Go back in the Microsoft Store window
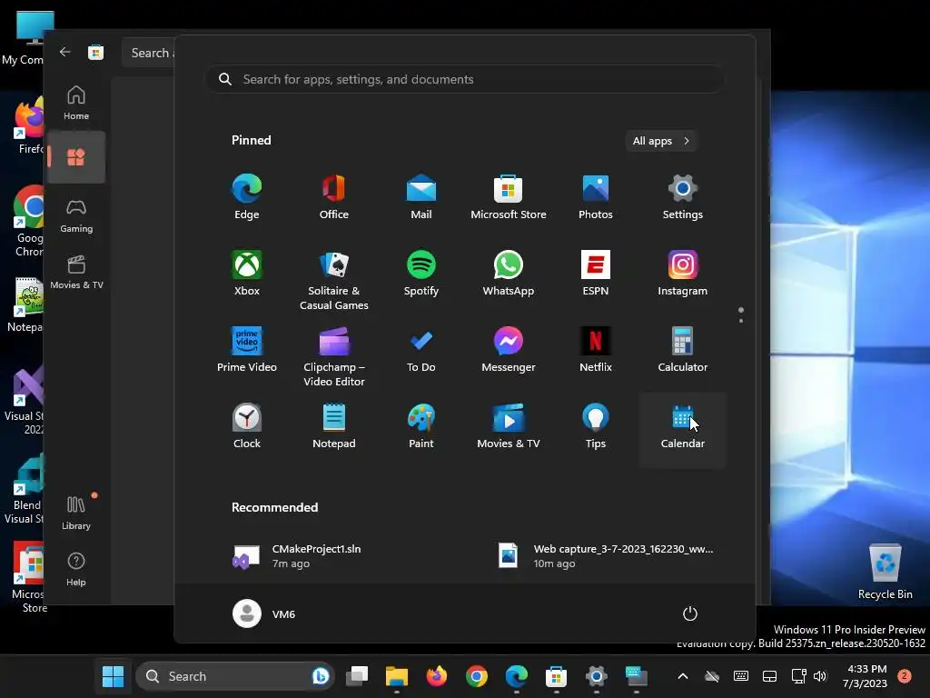Screen dimensions: 930x698 (x=64, y=52)
